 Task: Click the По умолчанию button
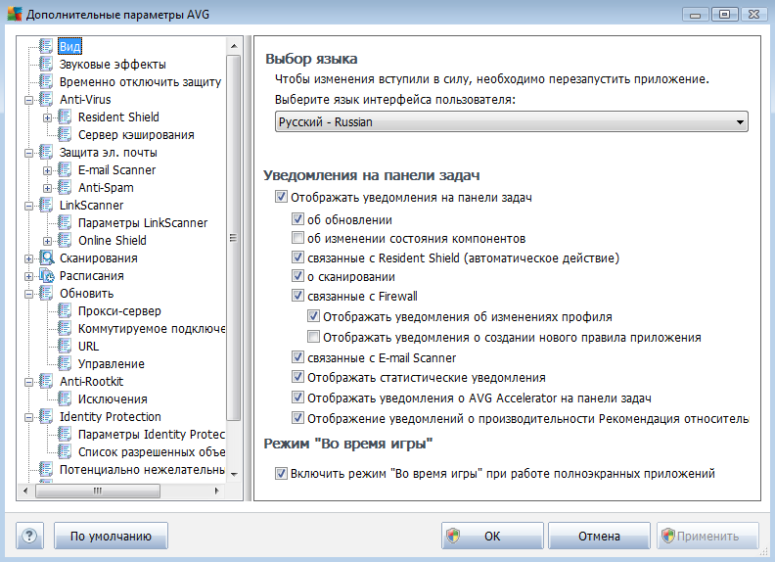[x=112, y=536]
